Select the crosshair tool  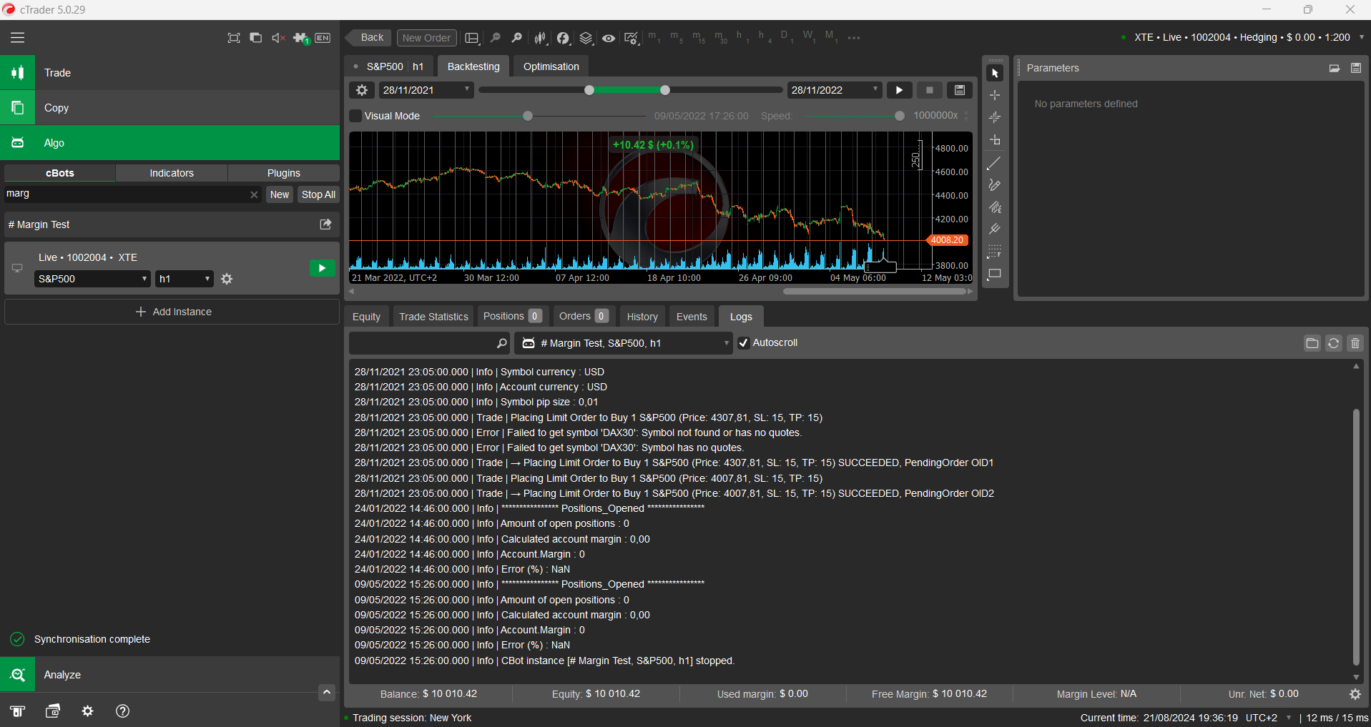click(995, 95)
